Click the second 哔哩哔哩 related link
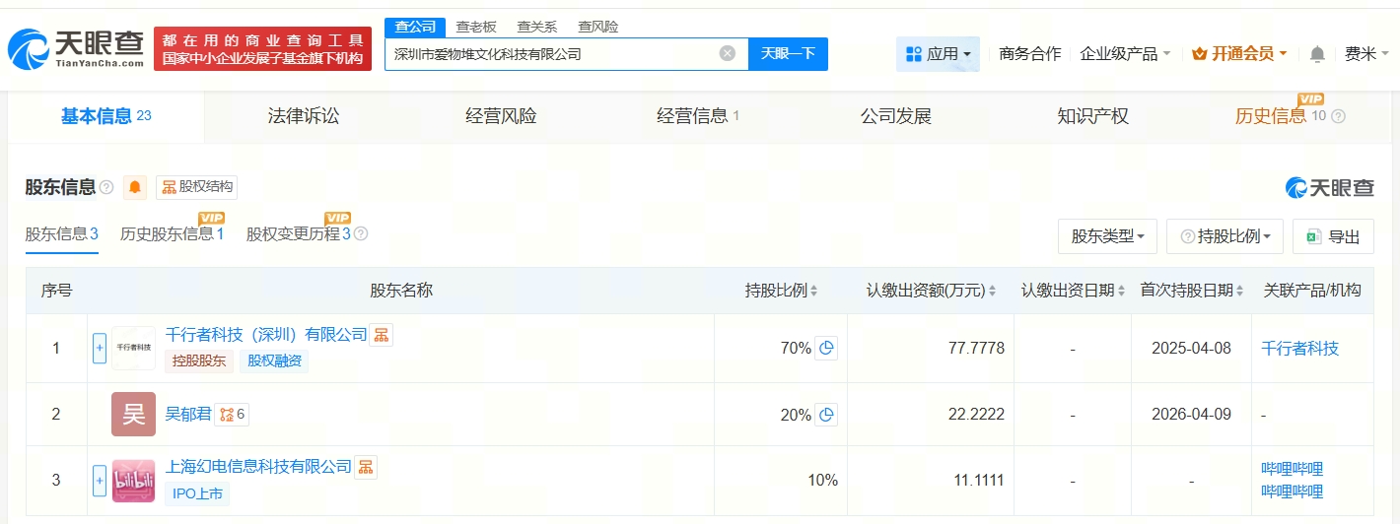The width and height of the screenshot is (1400, 524). (1292, 491)
